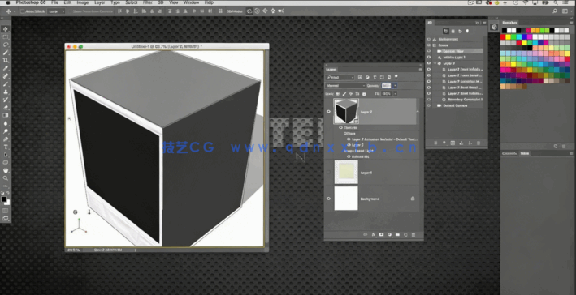Open the Opacity slider arrow
Image resolution: width=576 pixels, height=295 pixels.
395,86
